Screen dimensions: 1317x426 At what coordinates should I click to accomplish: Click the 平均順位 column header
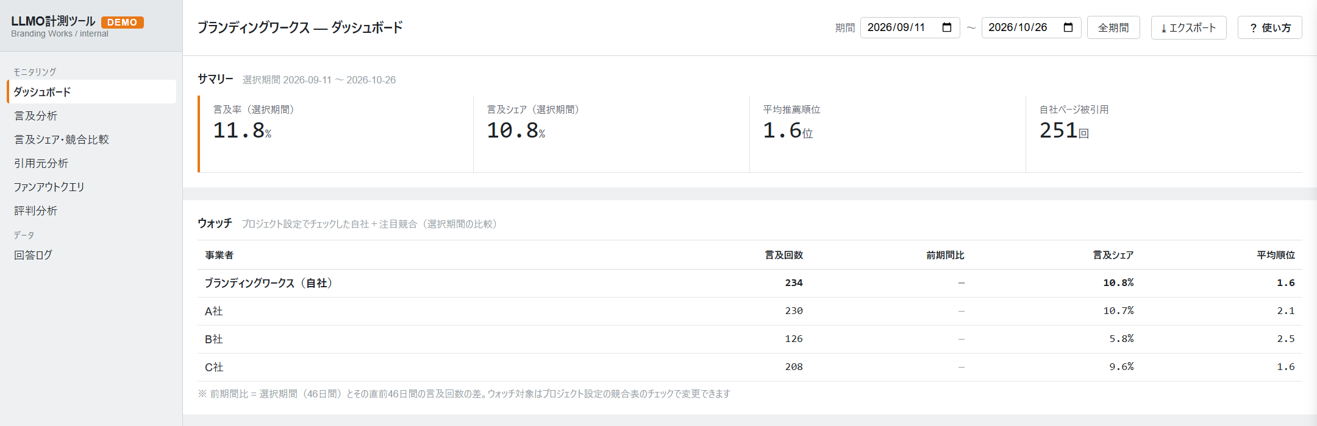coord(1276,255)
